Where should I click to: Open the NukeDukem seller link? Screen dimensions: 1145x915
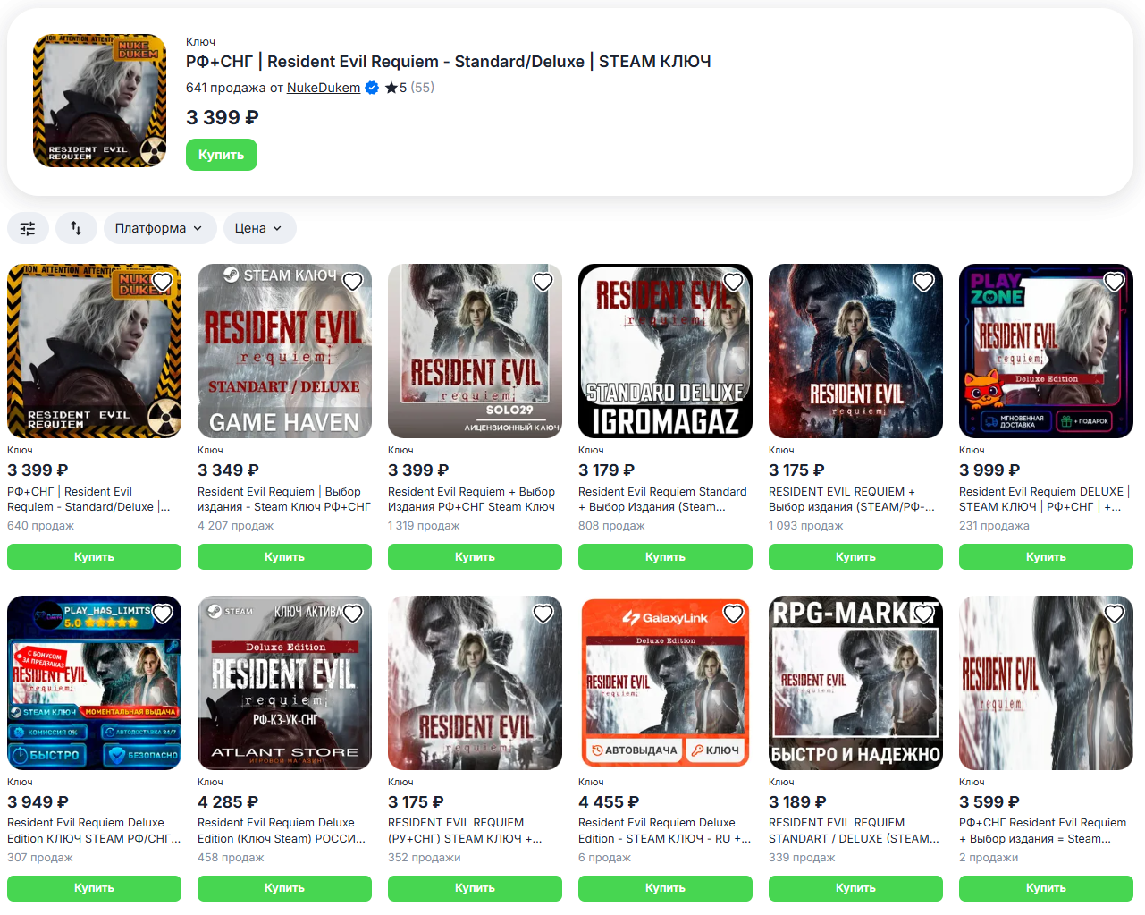323,88
